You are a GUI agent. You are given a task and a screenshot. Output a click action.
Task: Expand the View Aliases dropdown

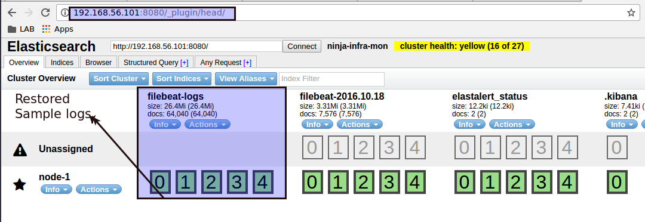[247, 79]
